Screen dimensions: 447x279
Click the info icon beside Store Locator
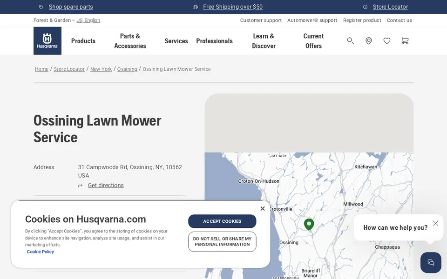click(365, 7)
